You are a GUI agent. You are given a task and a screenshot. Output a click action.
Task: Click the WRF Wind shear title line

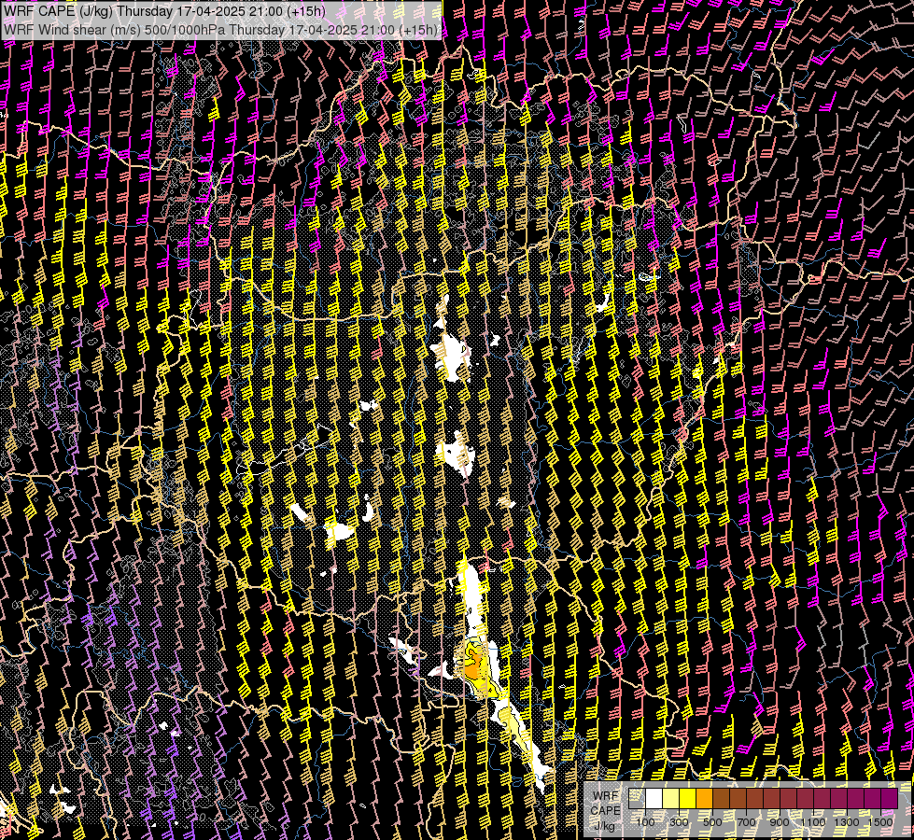(x=220, y=30)
